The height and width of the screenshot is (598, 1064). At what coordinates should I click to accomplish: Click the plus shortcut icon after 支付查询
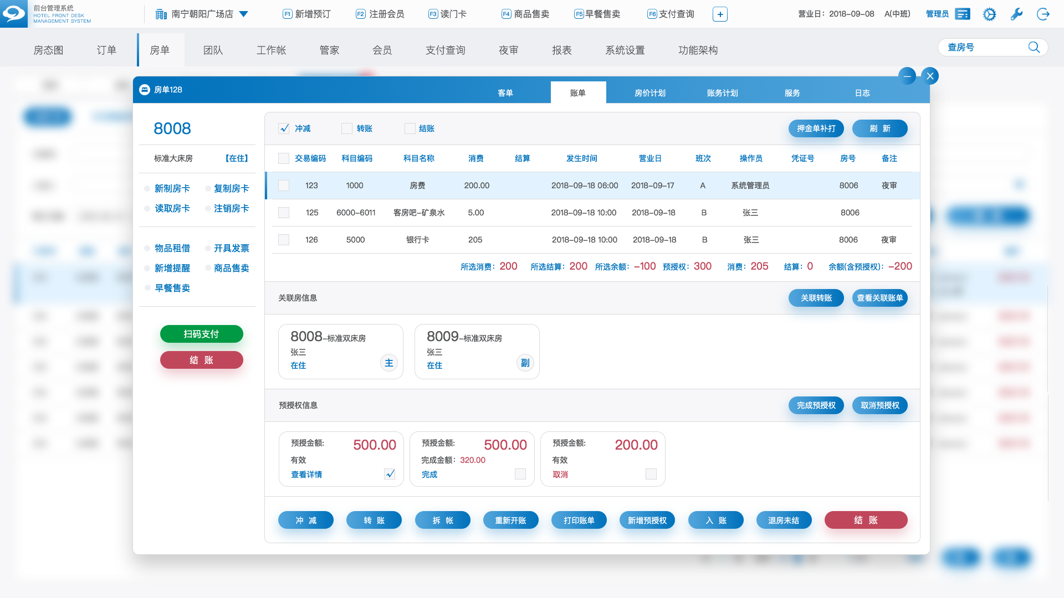720,14
